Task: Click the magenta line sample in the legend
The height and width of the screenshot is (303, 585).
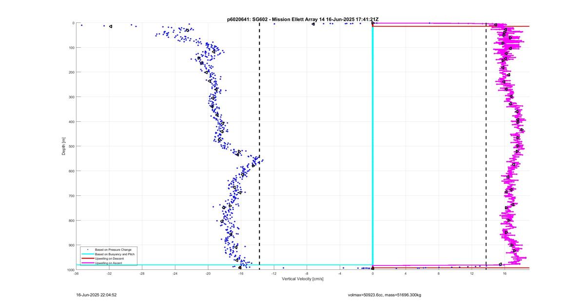Action: click(87, 263)
